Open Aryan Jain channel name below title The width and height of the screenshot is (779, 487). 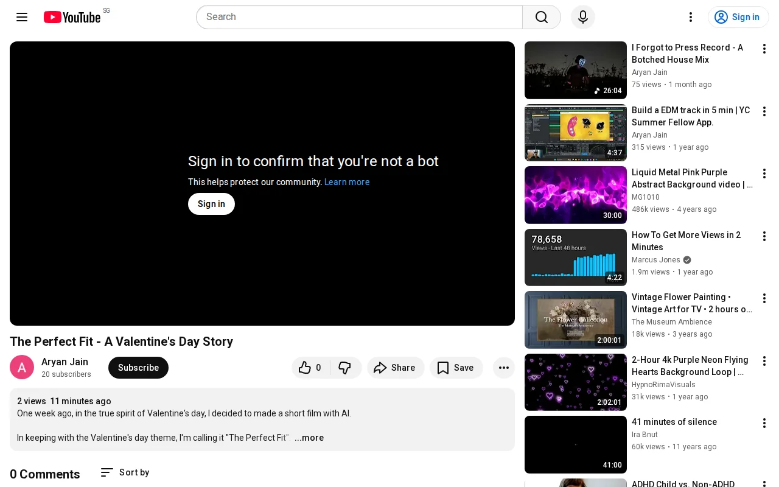pos(65,362)
